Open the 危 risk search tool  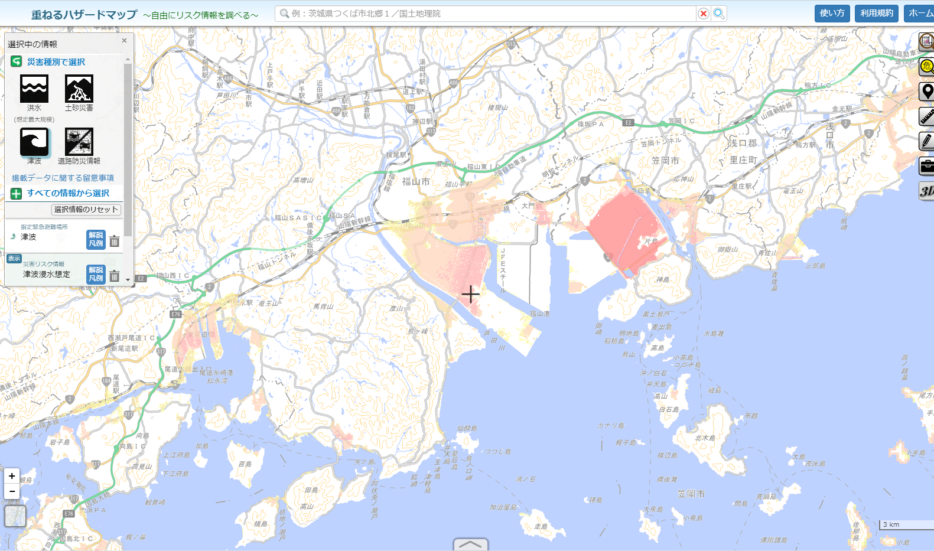click(926, 66)
